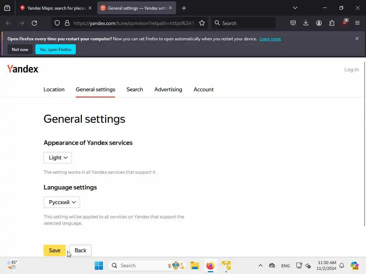This screenshot has width=366, height=274.
Task: Close the Yandex Maps tab
Action: point(90,8)
